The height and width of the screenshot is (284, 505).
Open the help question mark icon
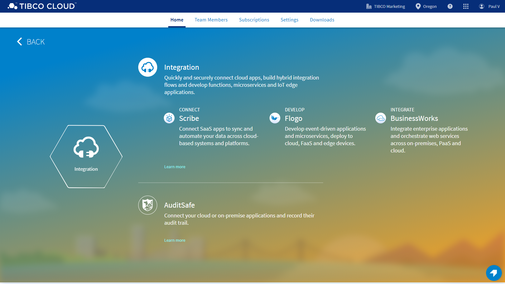pos(450,6)
